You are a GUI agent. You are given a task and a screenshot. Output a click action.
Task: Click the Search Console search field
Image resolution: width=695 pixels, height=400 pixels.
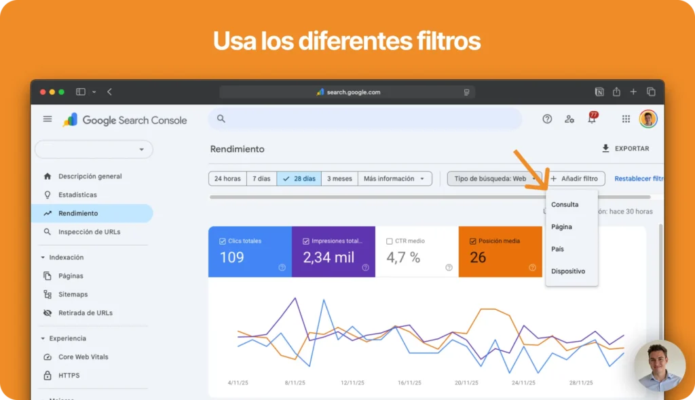(365, 119)
